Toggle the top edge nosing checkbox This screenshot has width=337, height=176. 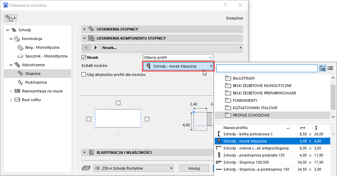click(118, 103)
